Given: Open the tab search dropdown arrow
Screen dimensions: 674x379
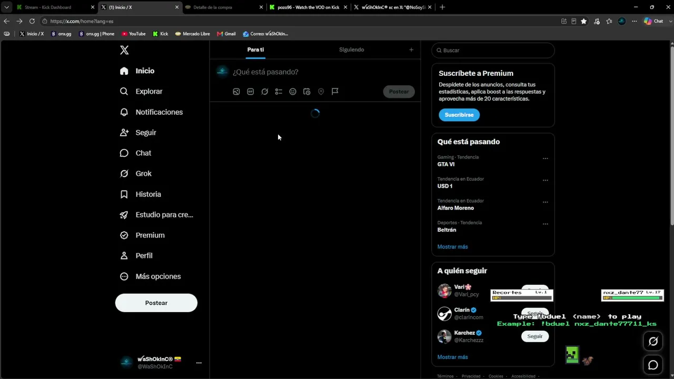Looking at the screenshot, I should [x=6, y=7].
